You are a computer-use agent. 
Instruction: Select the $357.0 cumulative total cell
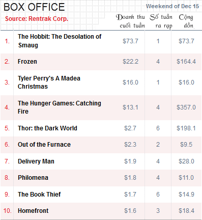186,107
